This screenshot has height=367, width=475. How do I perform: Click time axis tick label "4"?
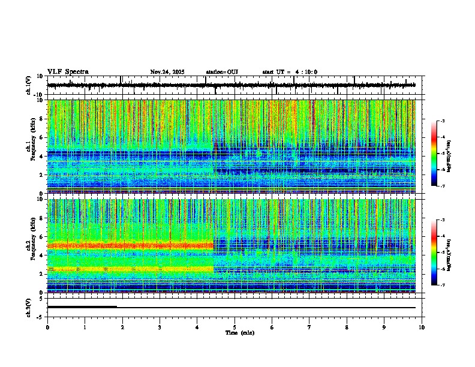tap(197, 327)
